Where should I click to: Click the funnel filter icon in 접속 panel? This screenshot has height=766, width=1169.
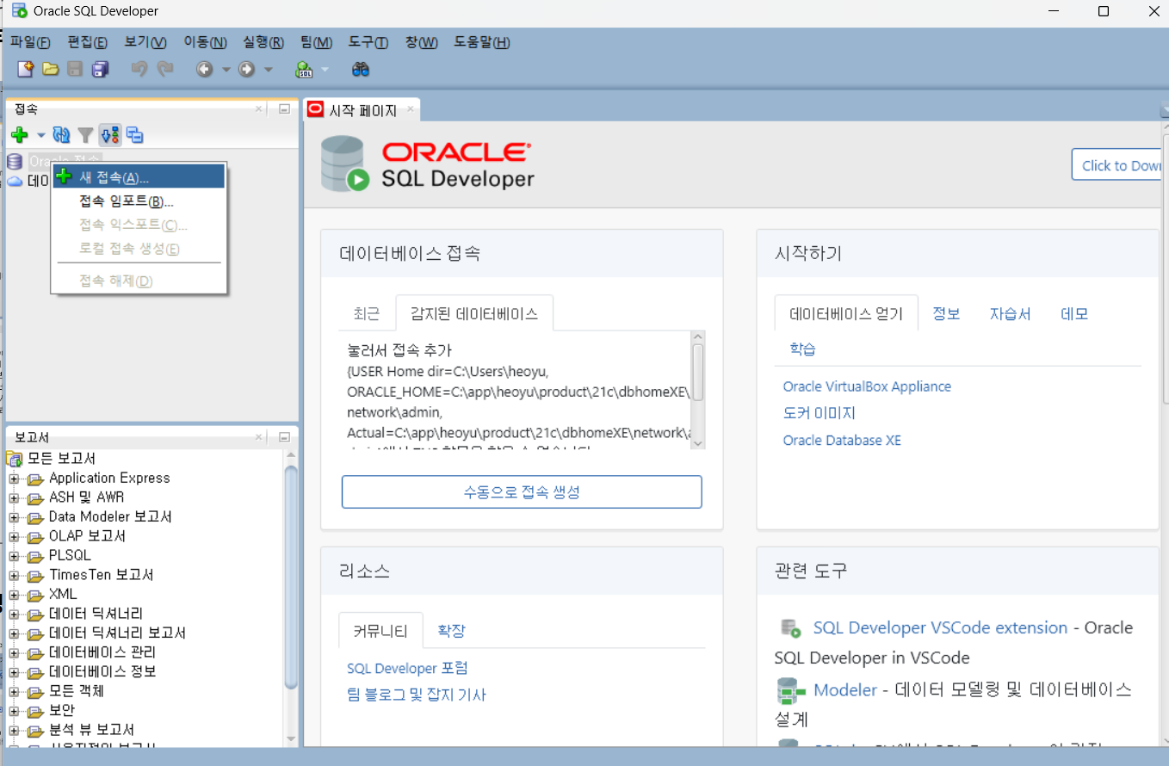pyautogui.click(x=85, y=135)
